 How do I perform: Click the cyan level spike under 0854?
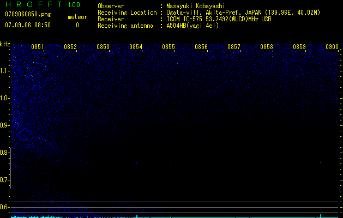point(137,216)
